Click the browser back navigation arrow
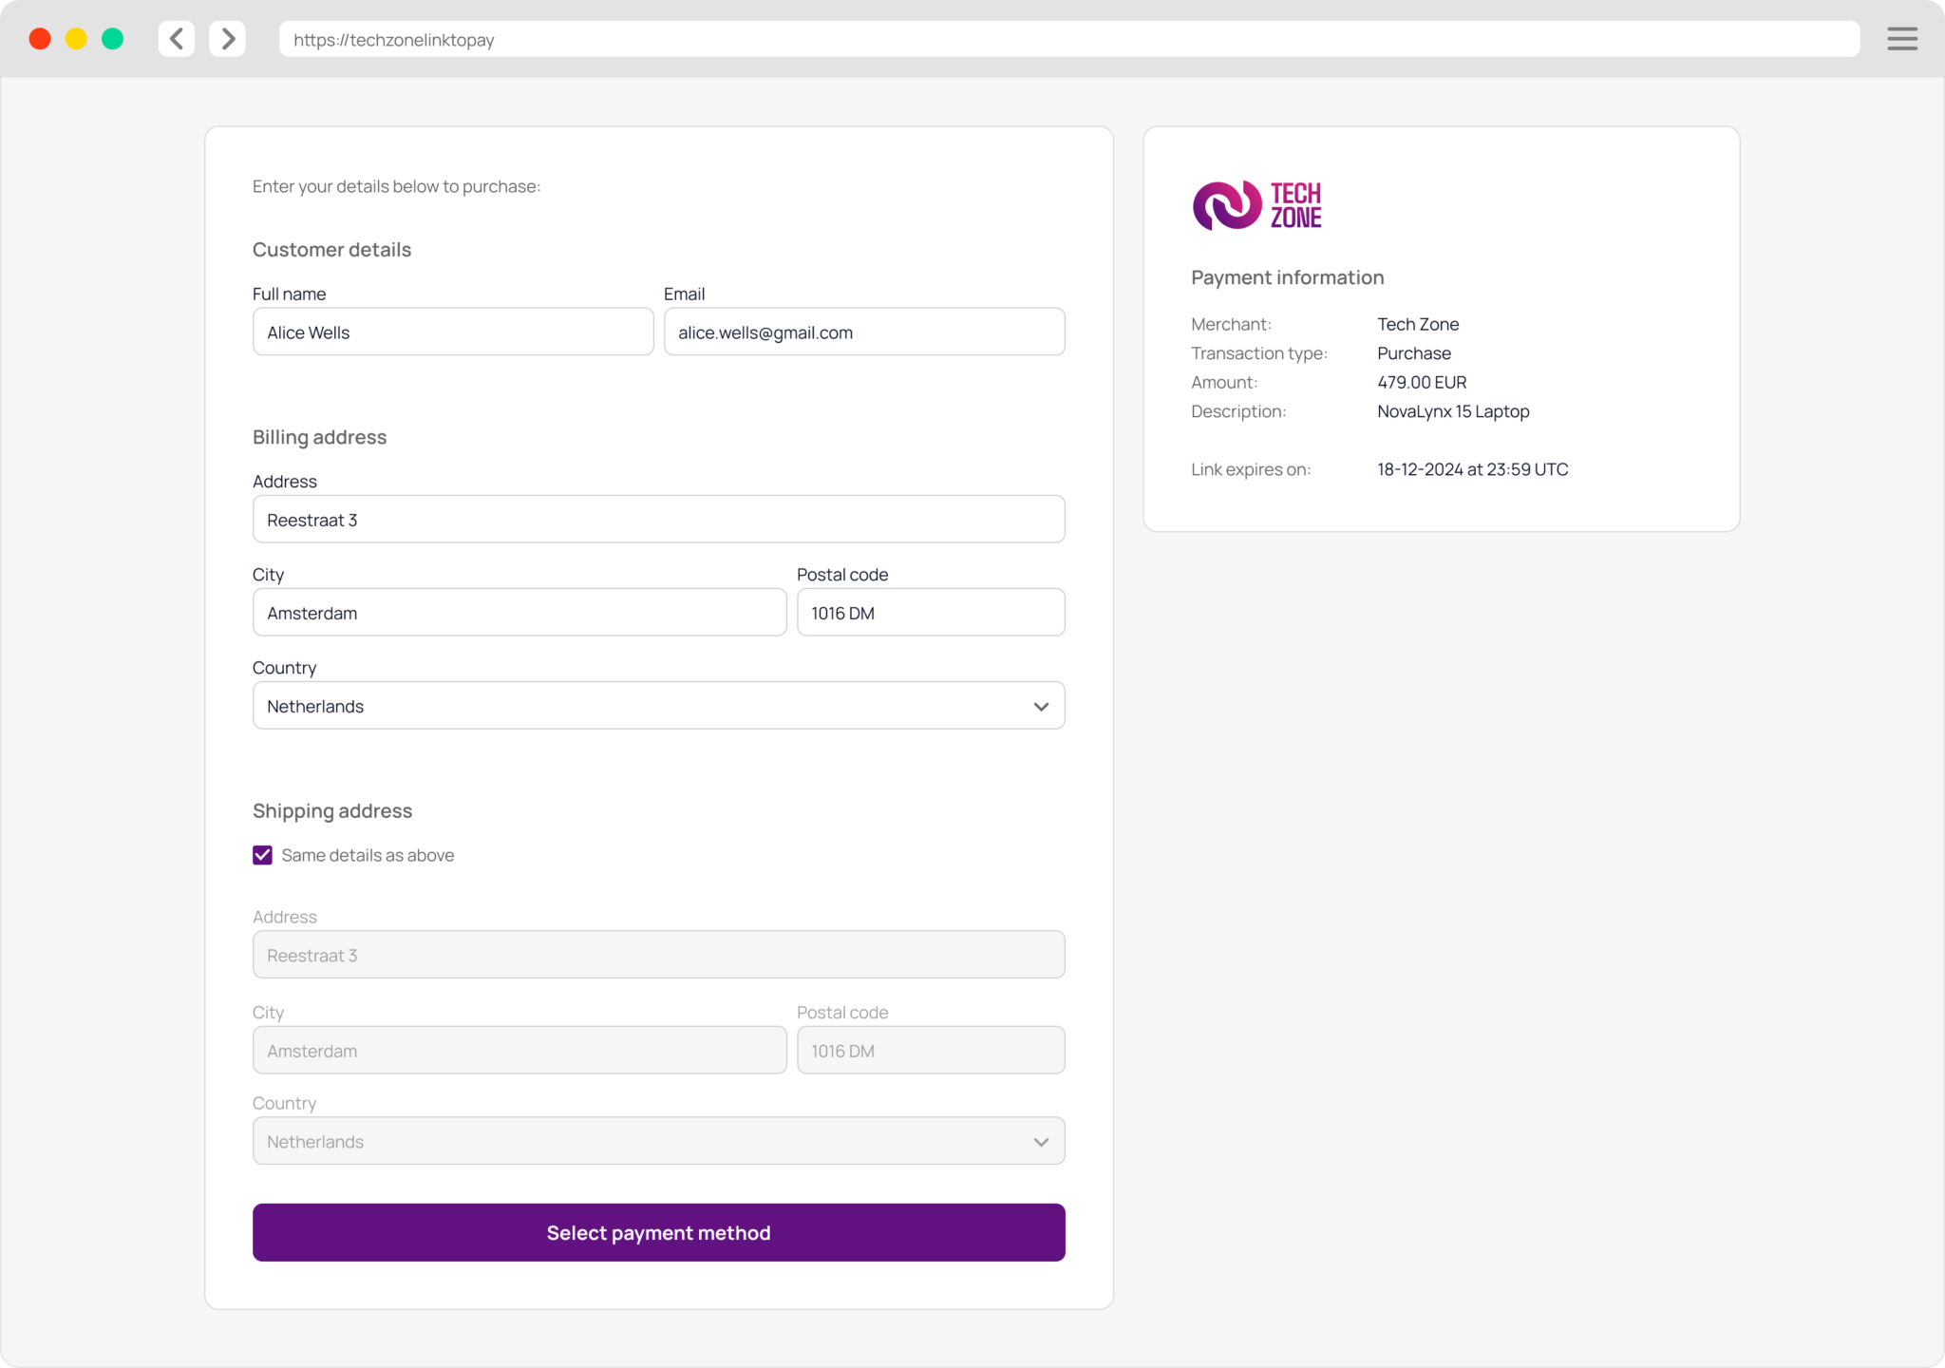This screenshot has width=1945, height=1368. tap(176, 39)
